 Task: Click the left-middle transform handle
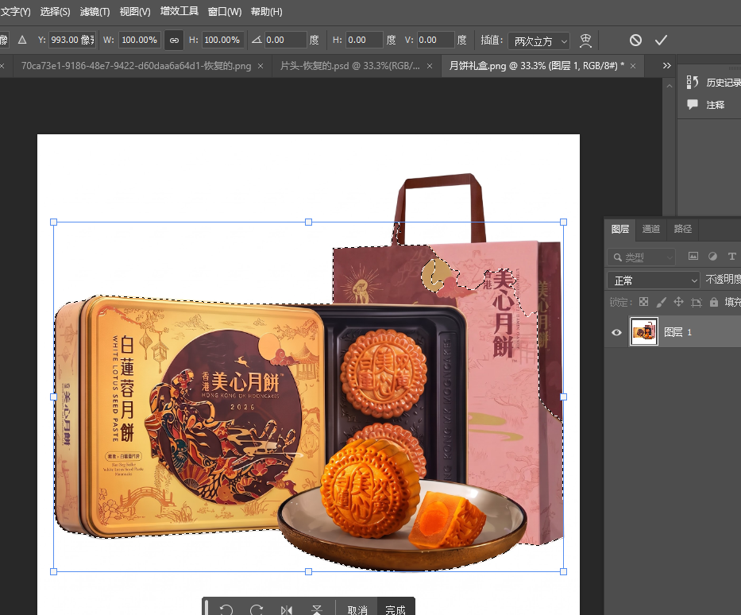pyautogui.click(x=53, y=397)
